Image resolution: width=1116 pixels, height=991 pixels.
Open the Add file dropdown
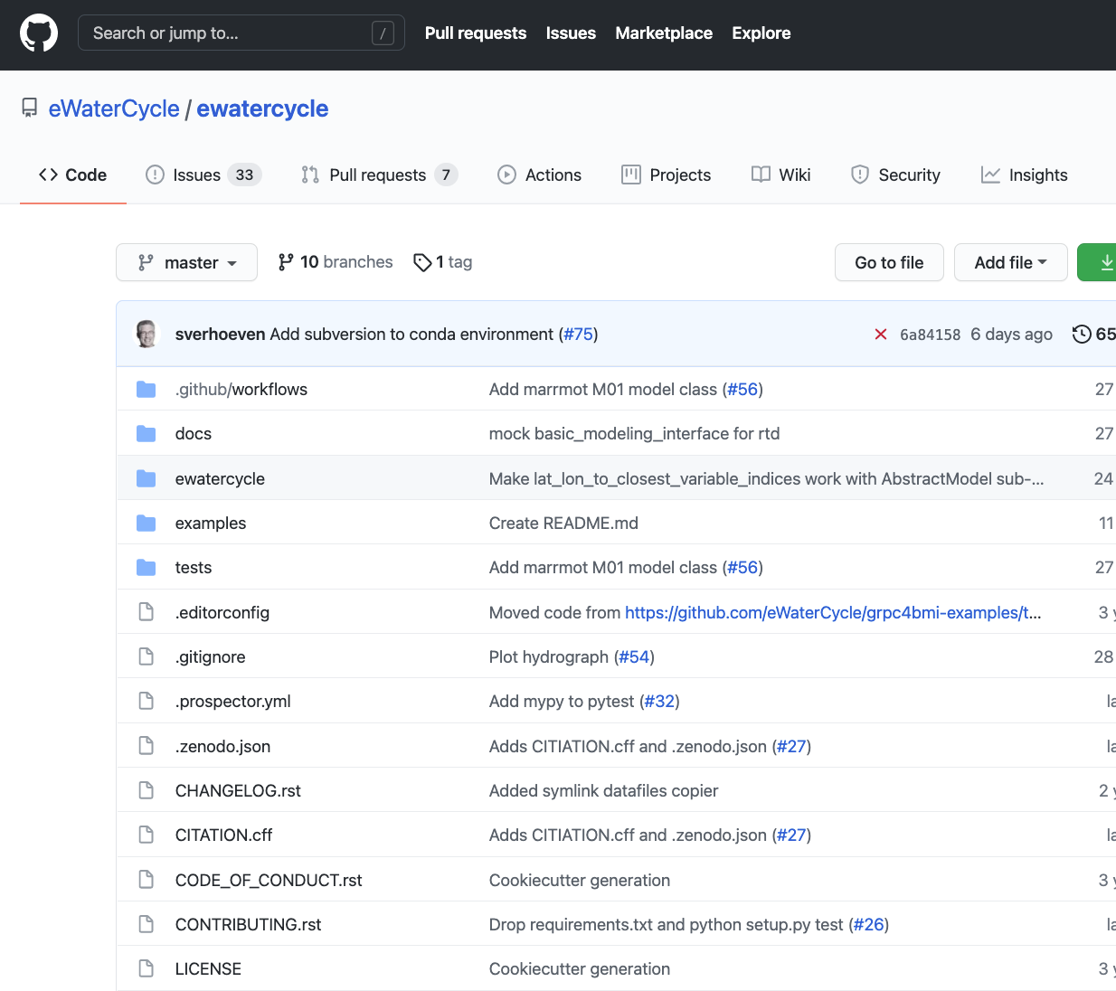click(x=1010, y=262)
